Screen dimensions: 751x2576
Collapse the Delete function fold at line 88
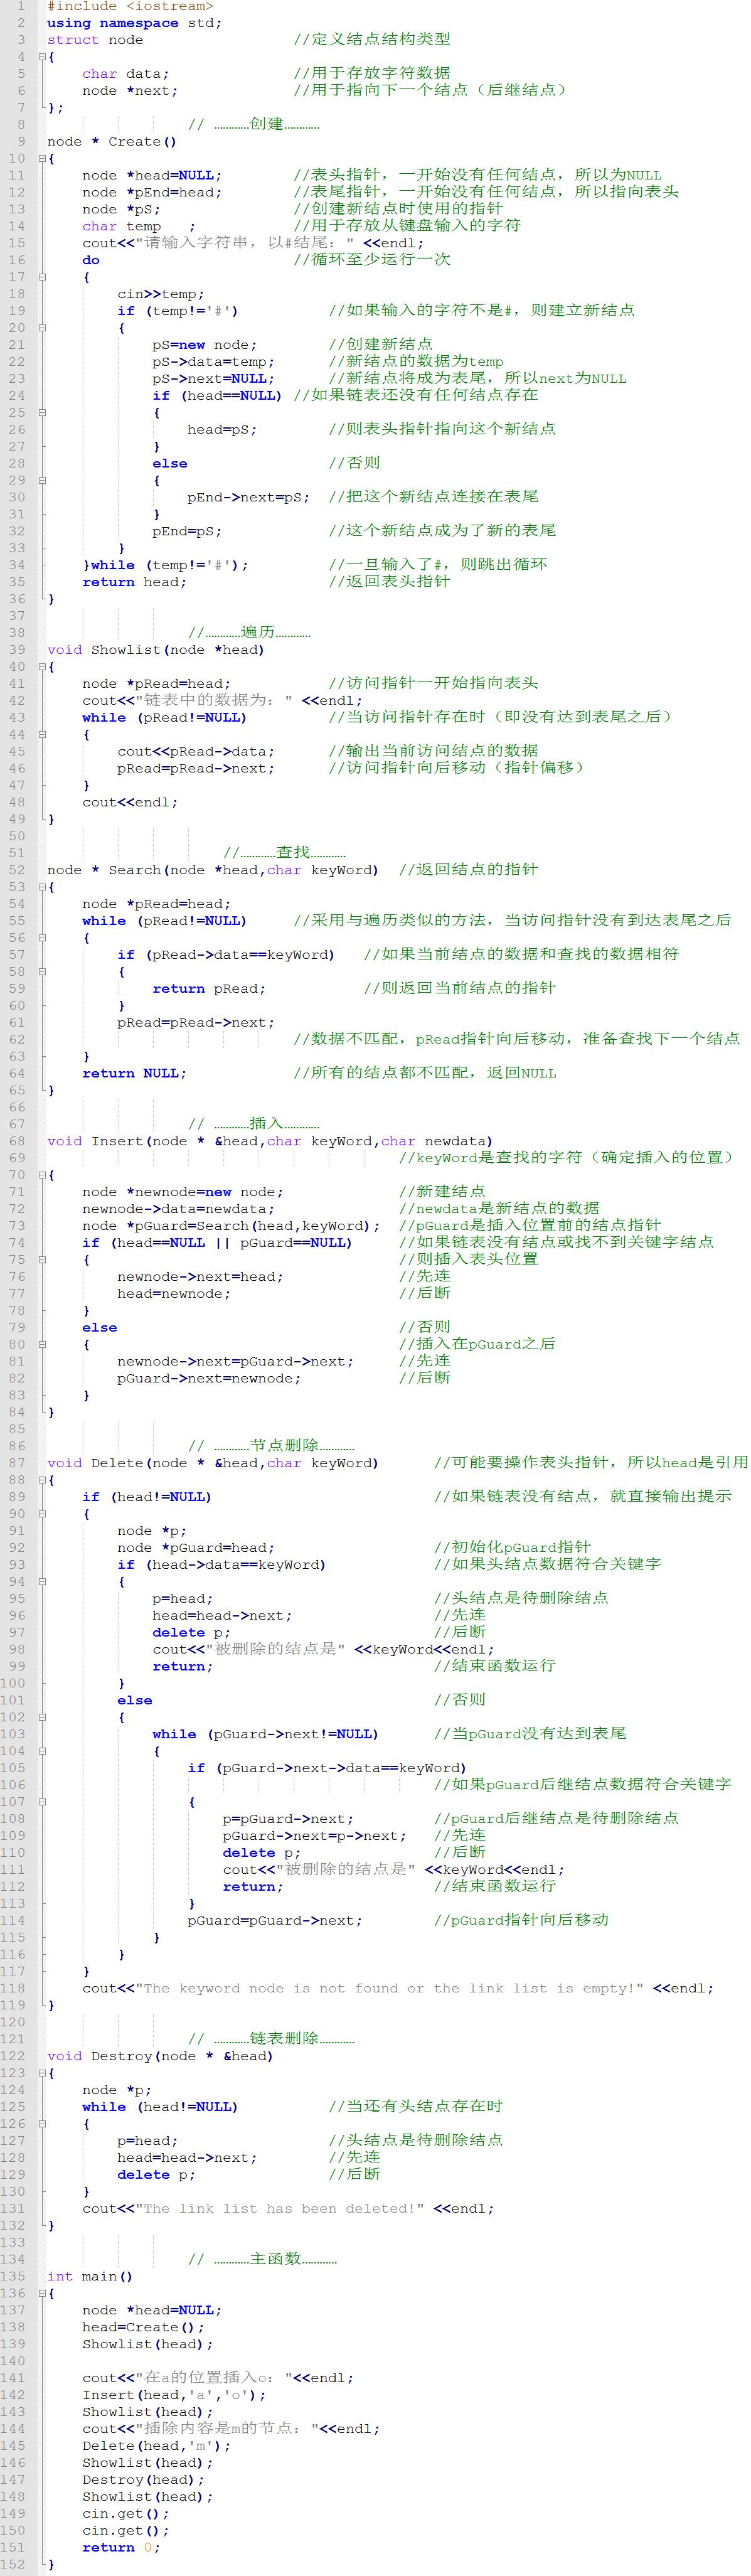pyautogui.click(x=42, y=1480)
